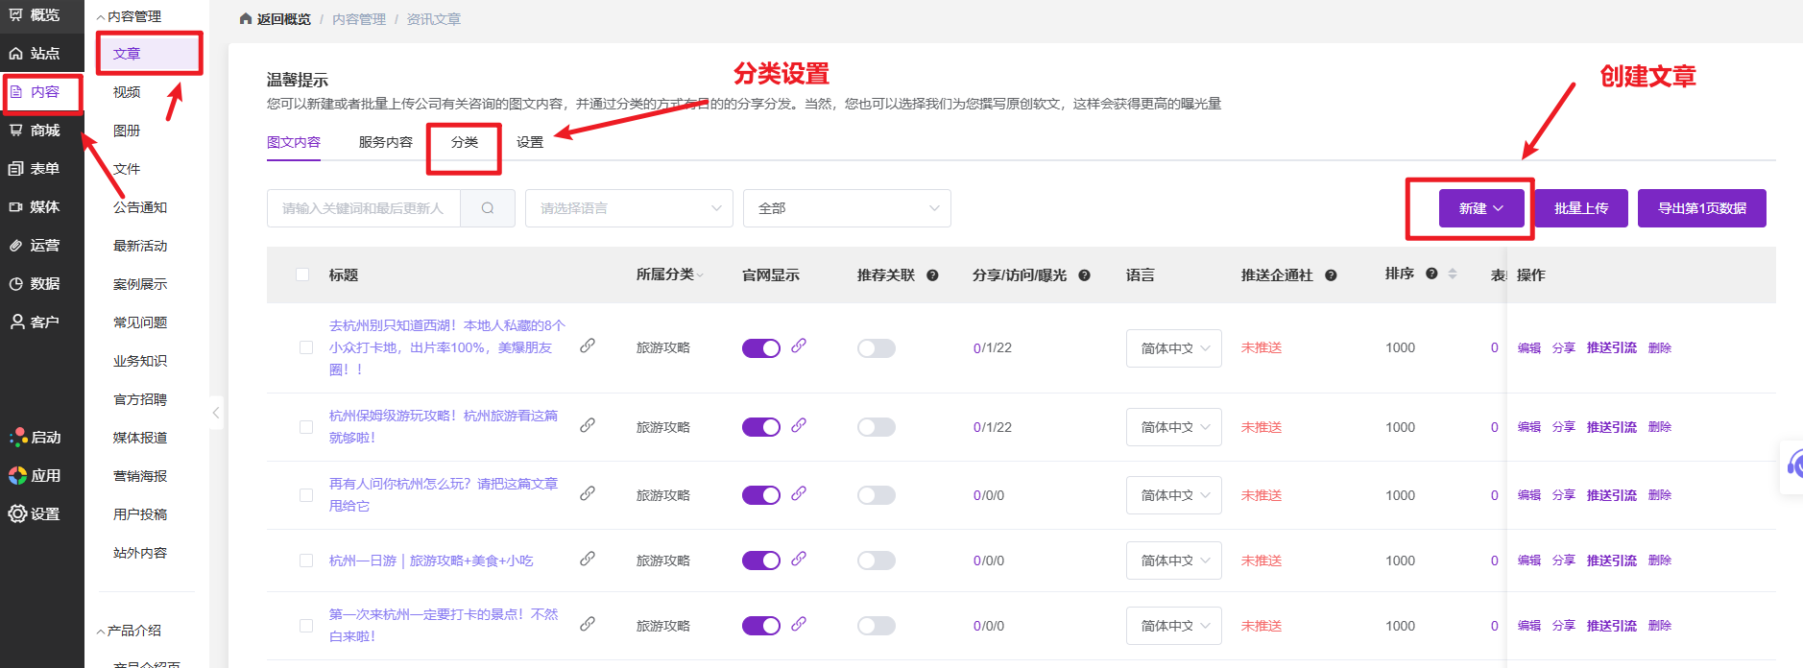Collapse the sidebar with the arrow handle
The height and width of the screenshot is (668, 1803).
(216, 413)
